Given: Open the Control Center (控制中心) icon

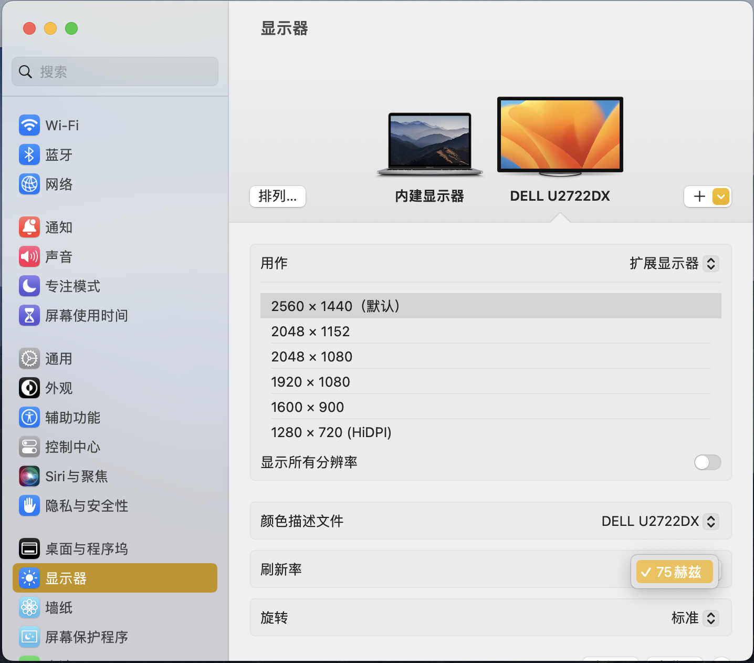Looking at the screenshot, I should (29, 447).
